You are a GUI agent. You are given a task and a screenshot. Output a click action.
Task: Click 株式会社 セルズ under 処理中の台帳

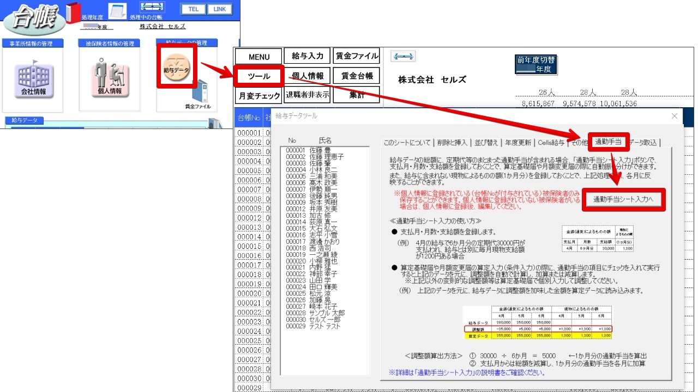pos(163,26)
